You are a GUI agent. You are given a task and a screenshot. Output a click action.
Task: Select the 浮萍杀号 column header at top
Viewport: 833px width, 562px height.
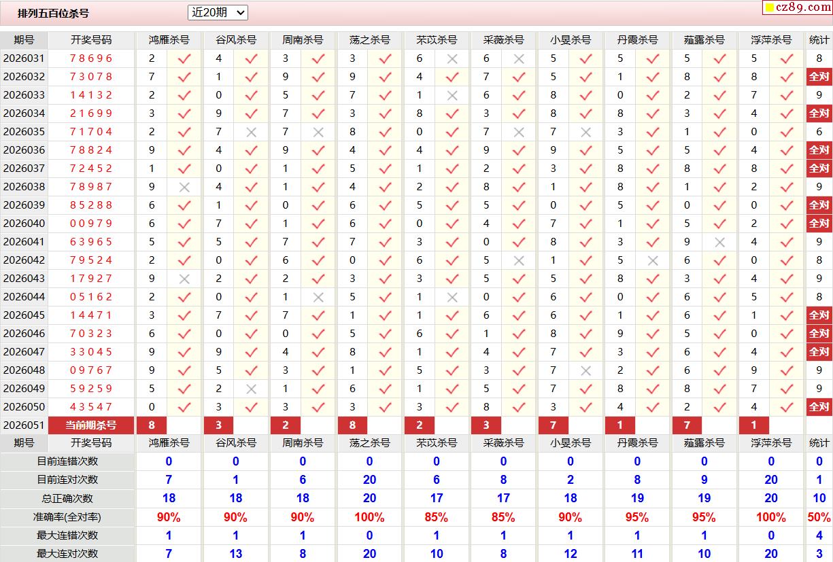[772, 40]
